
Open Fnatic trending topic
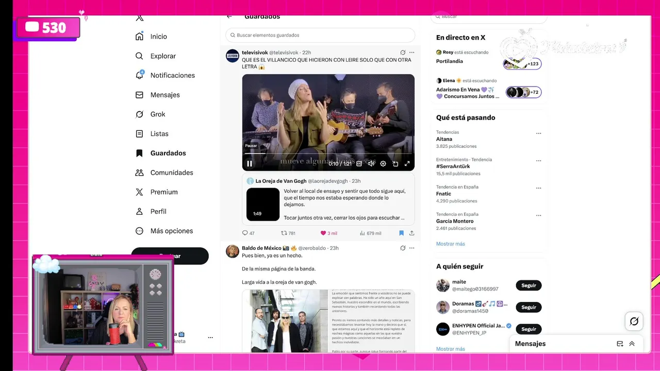(x=443, y=194)
